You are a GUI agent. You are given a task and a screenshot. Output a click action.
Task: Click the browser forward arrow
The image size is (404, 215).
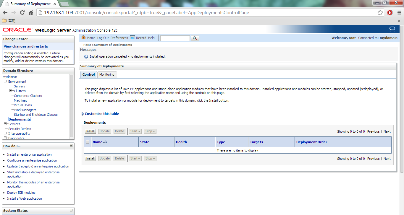pos(14,13)
